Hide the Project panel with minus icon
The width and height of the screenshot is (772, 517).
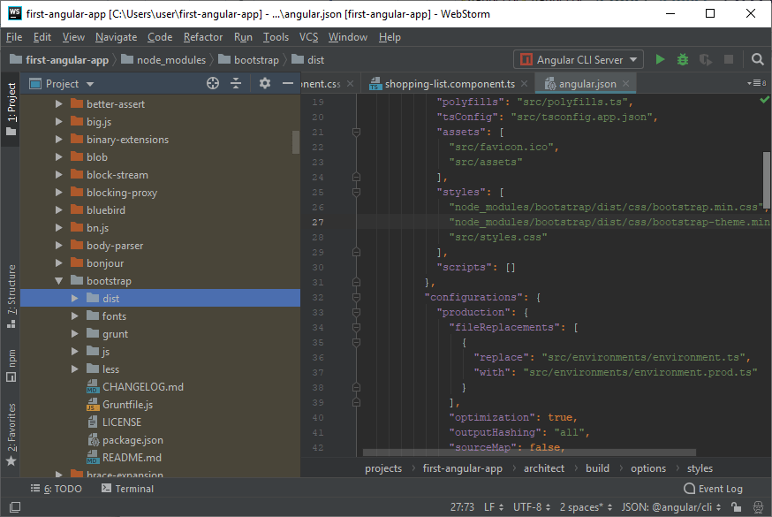click(287, 83)
